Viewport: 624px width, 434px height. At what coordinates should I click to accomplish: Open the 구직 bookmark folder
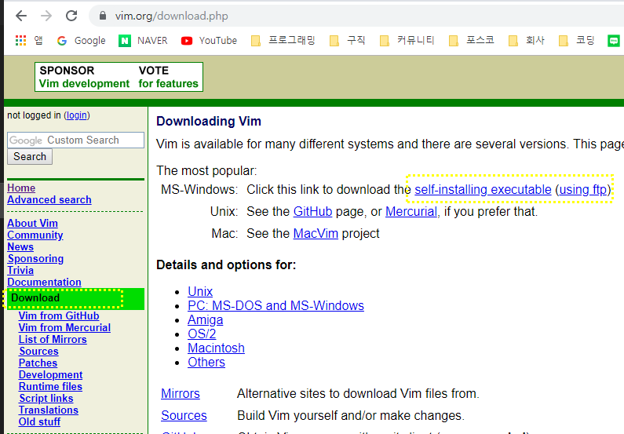click(348, 41)
